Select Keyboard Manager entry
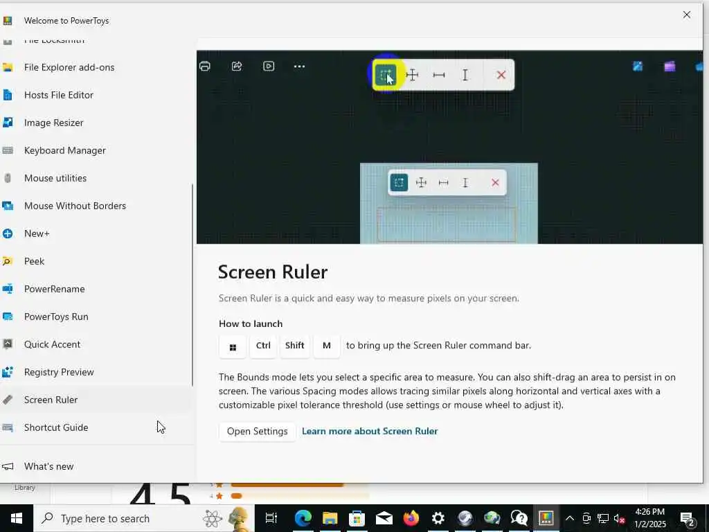This screenshot has width=709, height=532. coord(96,150)
